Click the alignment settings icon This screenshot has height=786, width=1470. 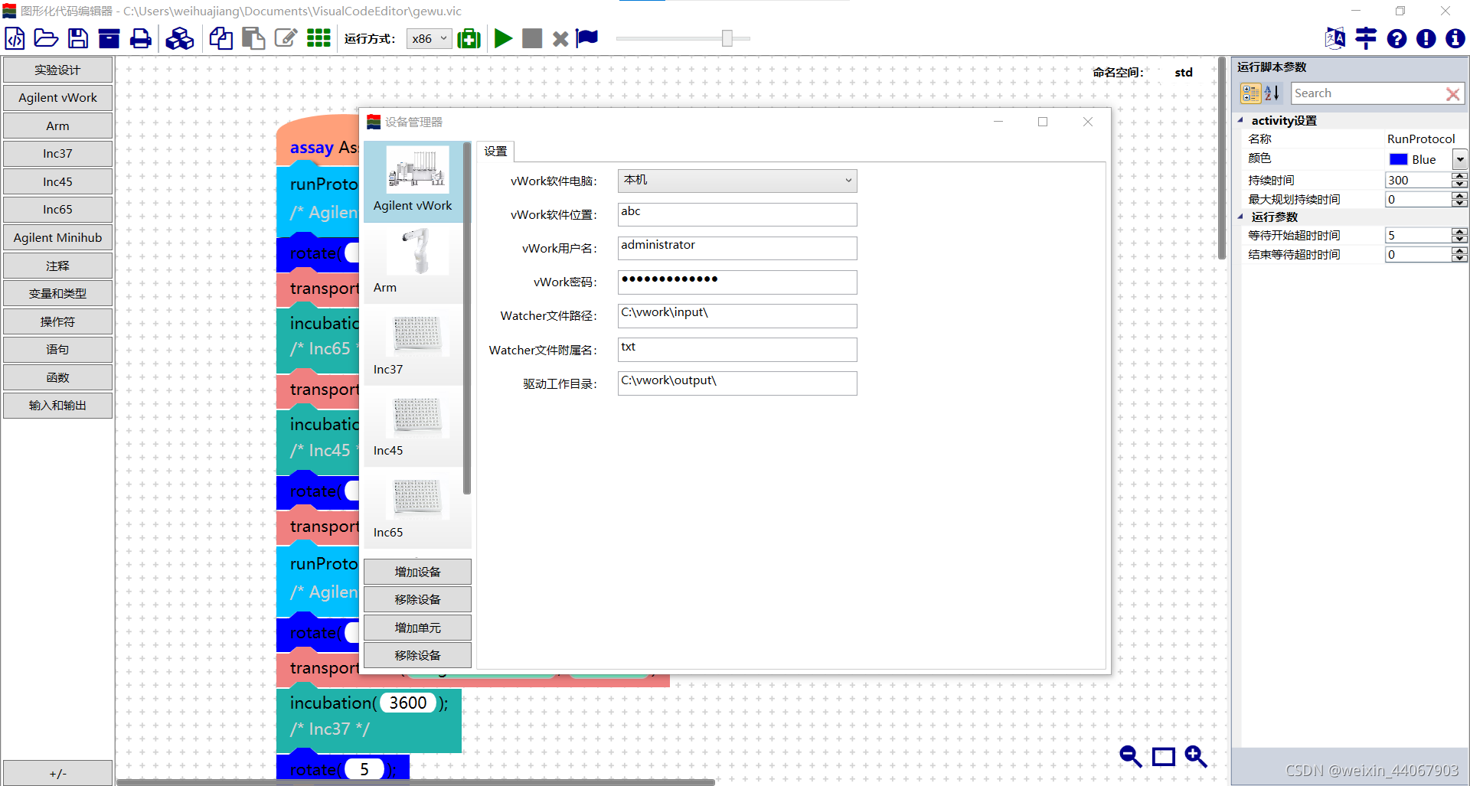(1366, 38)
